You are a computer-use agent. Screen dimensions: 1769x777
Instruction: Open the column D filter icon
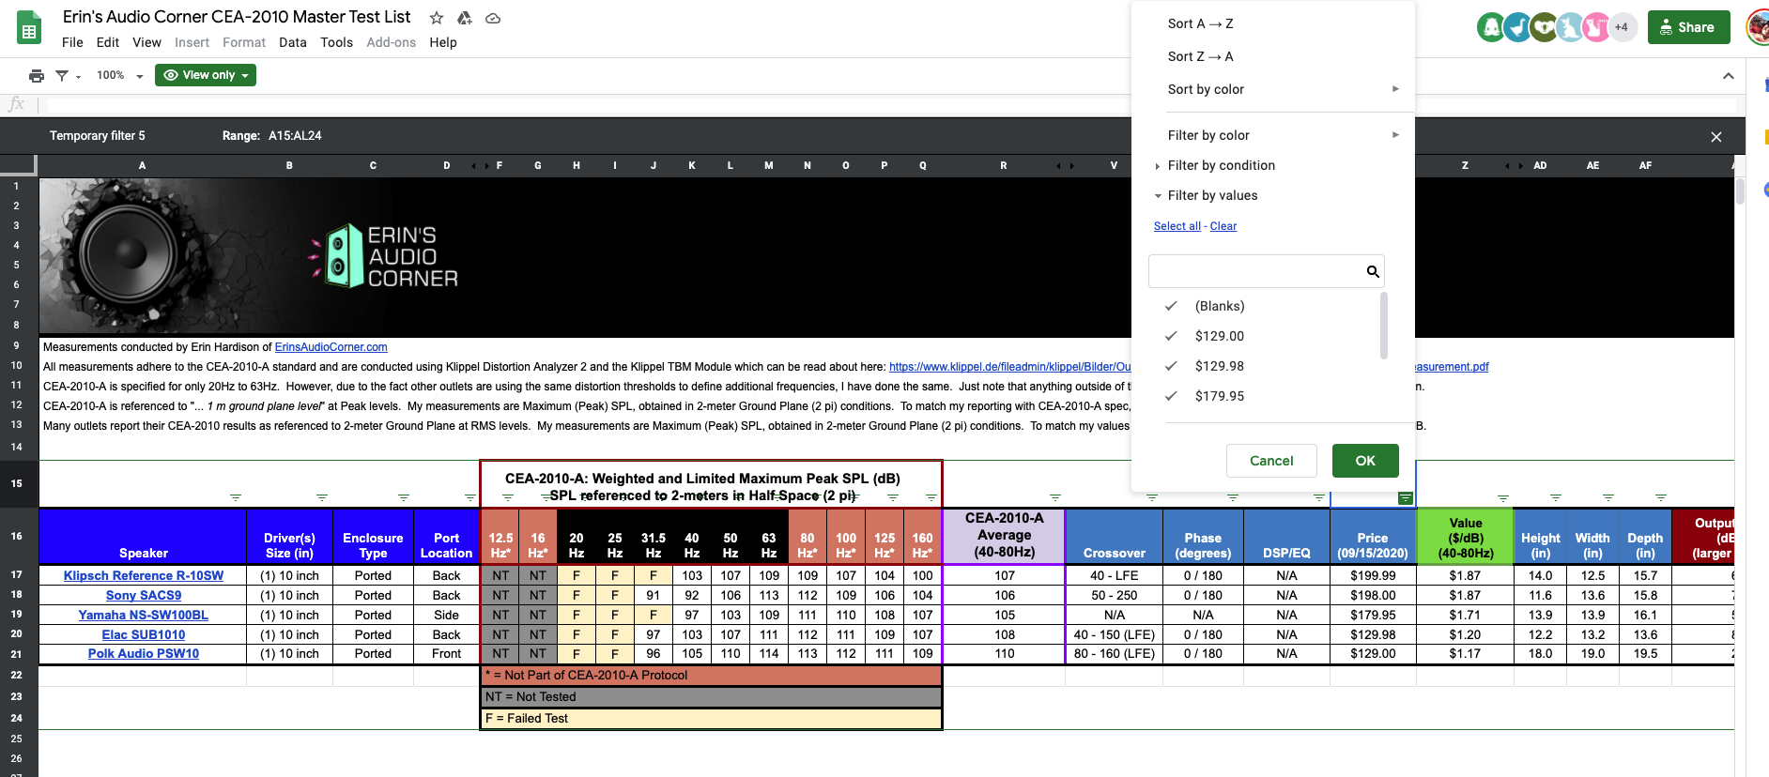(470, 497)
